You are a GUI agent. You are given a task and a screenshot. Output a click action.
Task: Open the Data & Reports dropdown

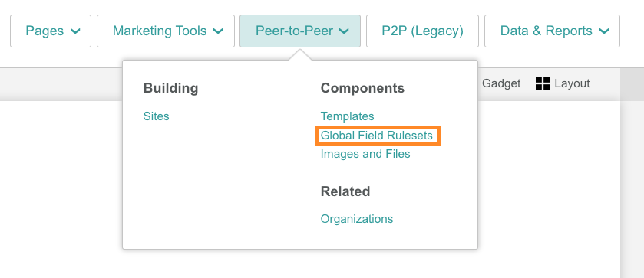click(x=552, y=31)
